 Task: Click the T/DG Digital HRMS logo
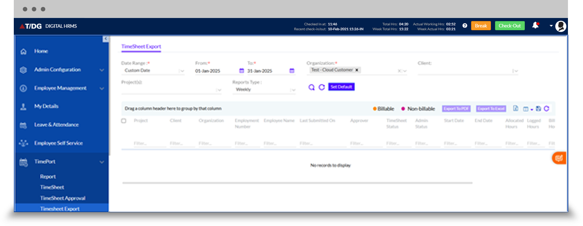tap(48, 26)
